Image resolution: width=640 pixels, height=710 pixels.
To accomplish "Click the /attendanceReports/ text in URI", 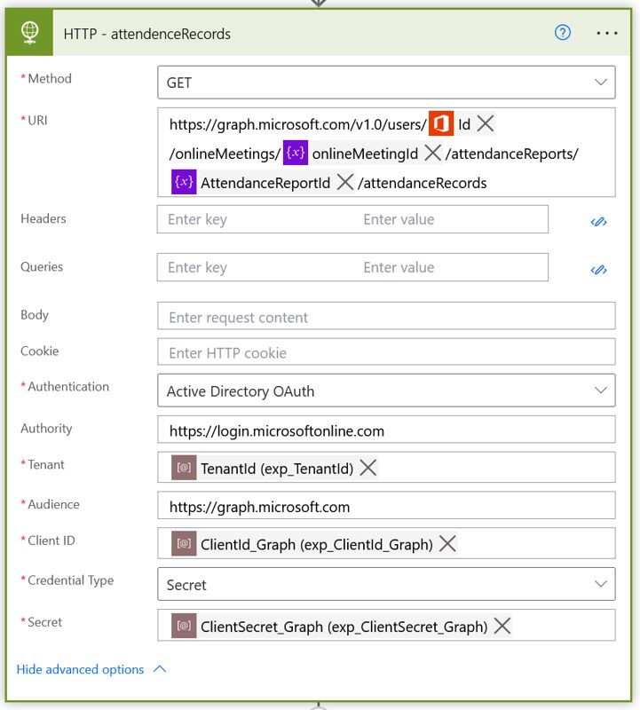I will pyautogui.click(x=512, y=154).
